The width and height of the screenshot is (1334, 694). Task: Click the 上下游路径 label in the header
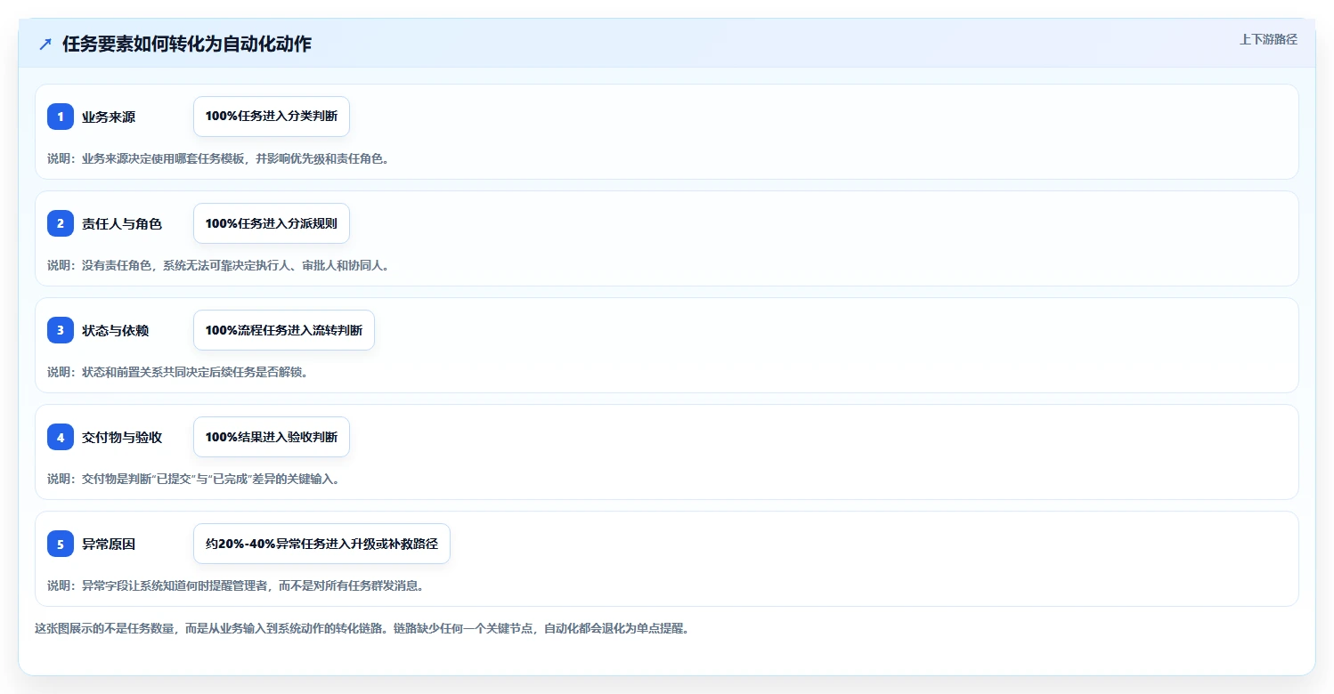1268,39
